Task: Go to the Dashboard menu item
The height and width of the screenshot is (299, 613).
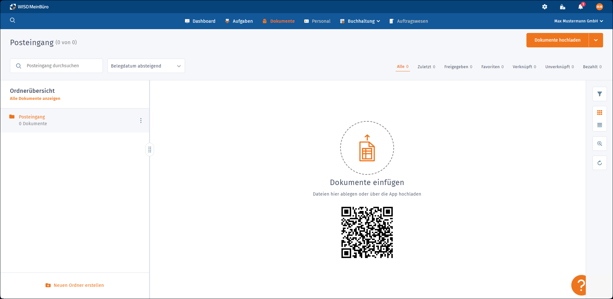Action: (200, 21)
